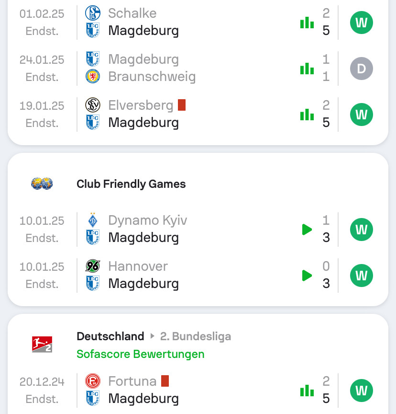Image resolution: width=396 pixels, height=414 pixels.
Task: Tap the draw badge for Braunschweig match
Action: pos(361,69)
